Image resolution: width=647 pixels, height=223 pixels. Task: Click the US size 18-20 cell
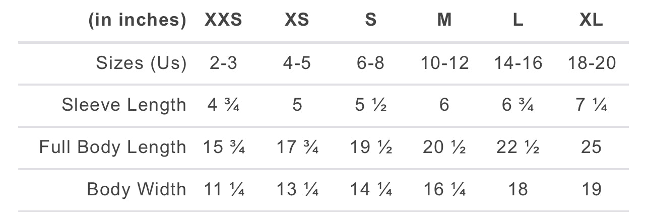592,63
